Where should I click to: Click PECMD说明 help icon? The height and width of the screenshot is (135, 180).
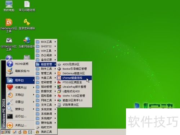pos(10,64)
